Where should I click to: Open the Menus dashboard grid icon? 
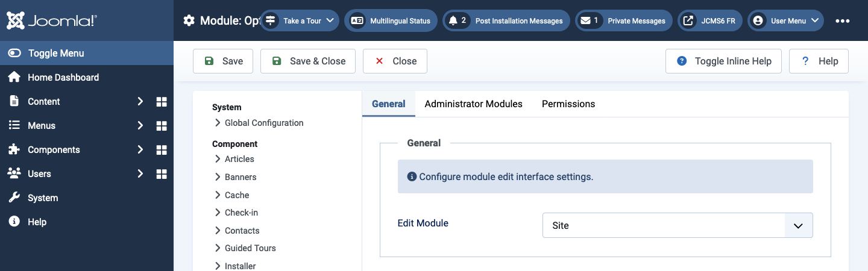coord(162,126)
